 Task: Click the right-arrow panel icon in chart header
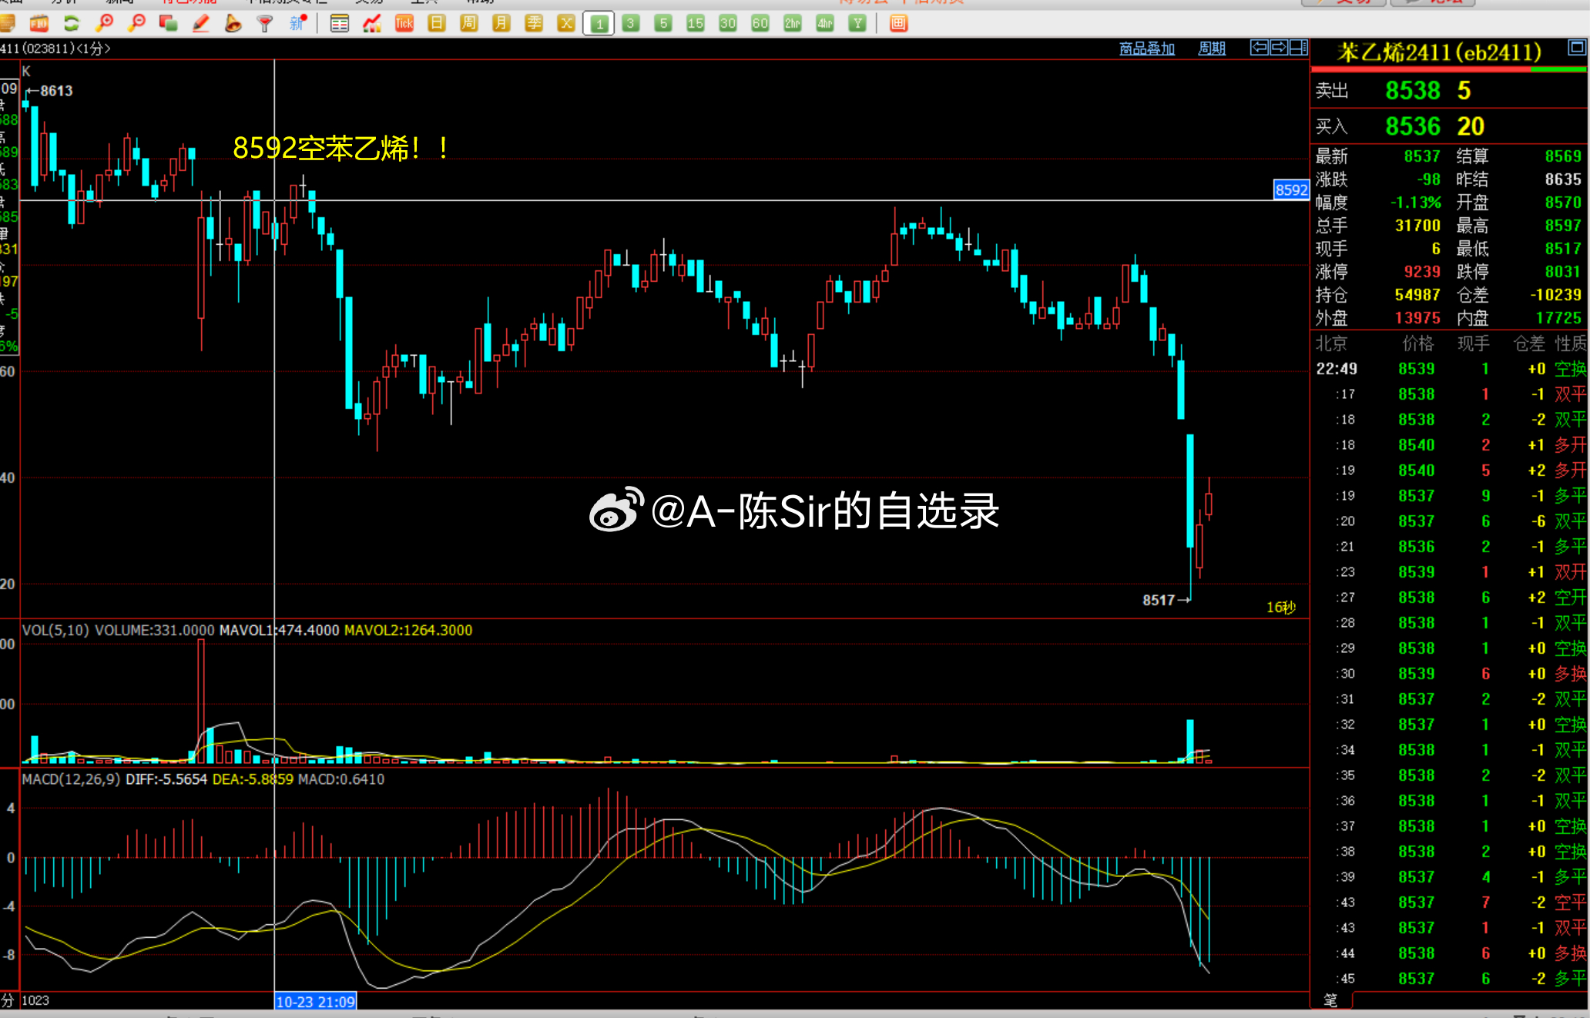tap(1279, 48)
